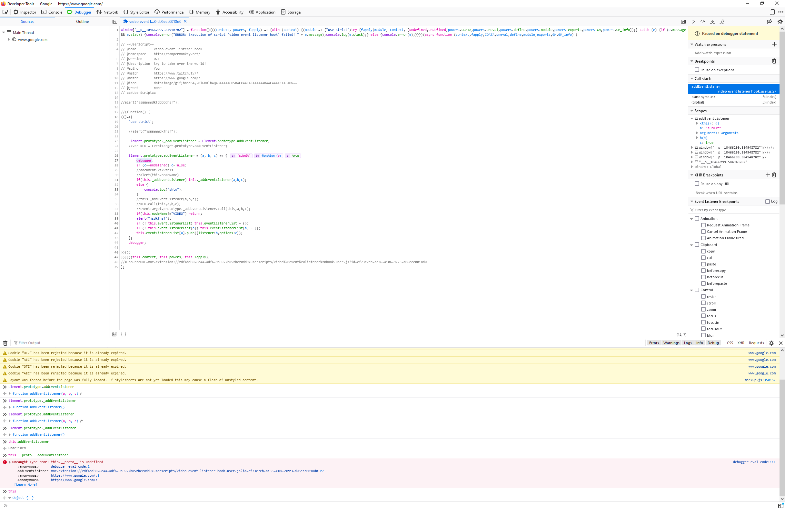Viewport: 785px width, 516px height.
Task: Step over the current line
Action: (702, 21)
